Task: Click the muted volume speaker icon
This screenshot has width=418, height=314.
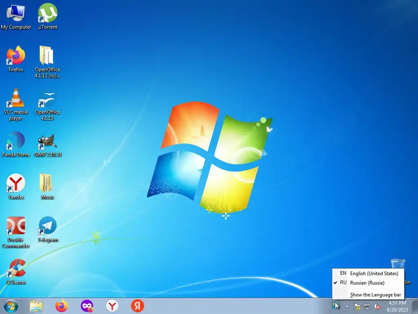Action: tap(377, 306)
